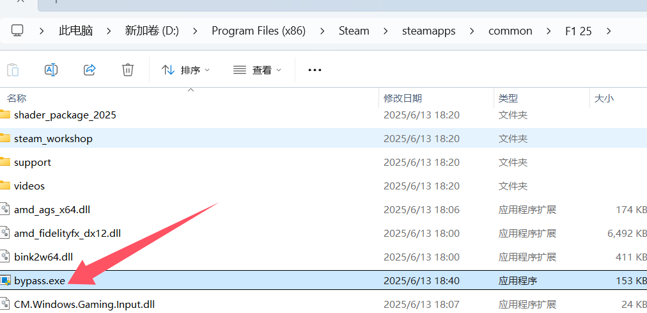Click 6,492 KB size cell
Image resolution: width=647 pixels, height=313 pixels.
(x=627, y=233)
